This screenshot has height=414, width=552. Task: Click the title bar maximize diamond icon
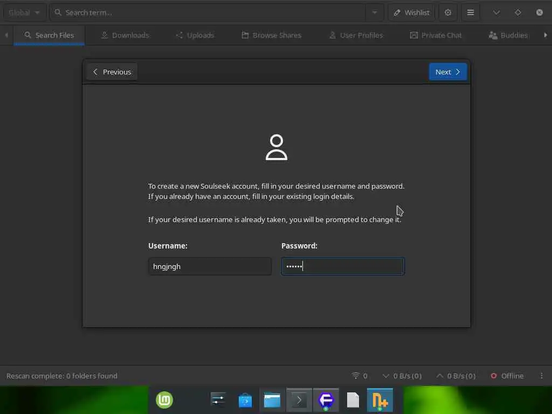click(x=518, y=13)
